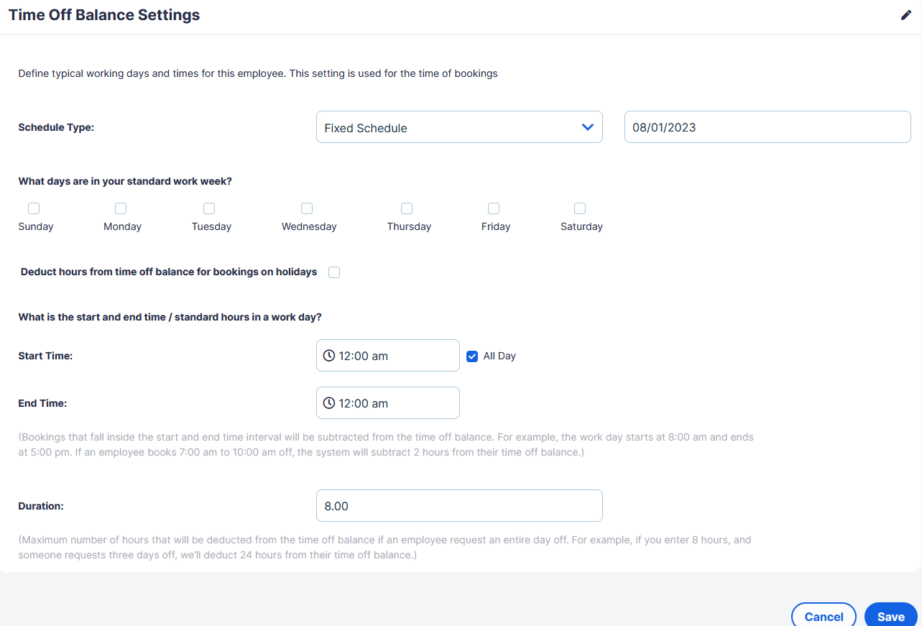
Task: Click the All Day label text
Action: (499, 356)
